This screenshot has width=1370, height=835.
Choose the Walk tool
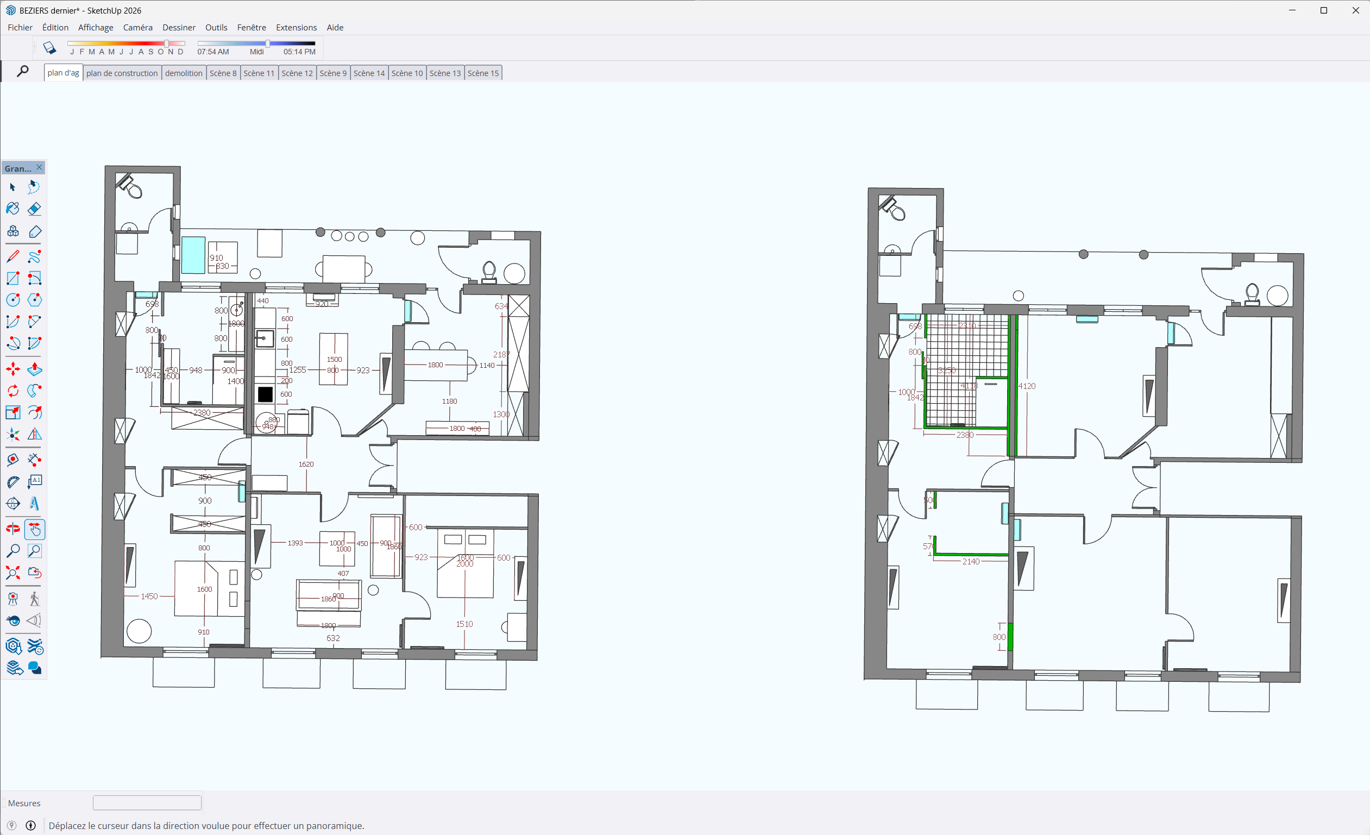(34, 599)
